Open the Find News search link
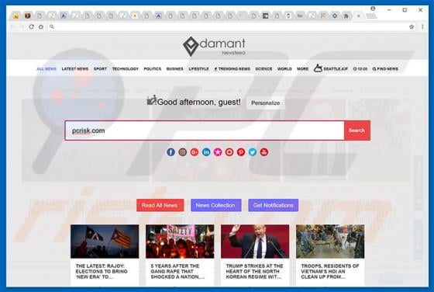Image resolution: width=434 pixels, height=292 pixels. (385, 69)
